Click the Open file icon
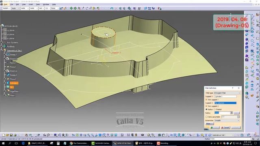 pyautogui.click(x=7, y=135)
